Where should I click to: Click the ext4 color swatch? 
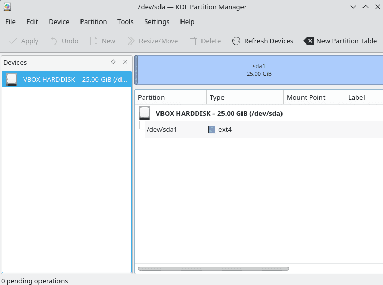click(212, 129)
